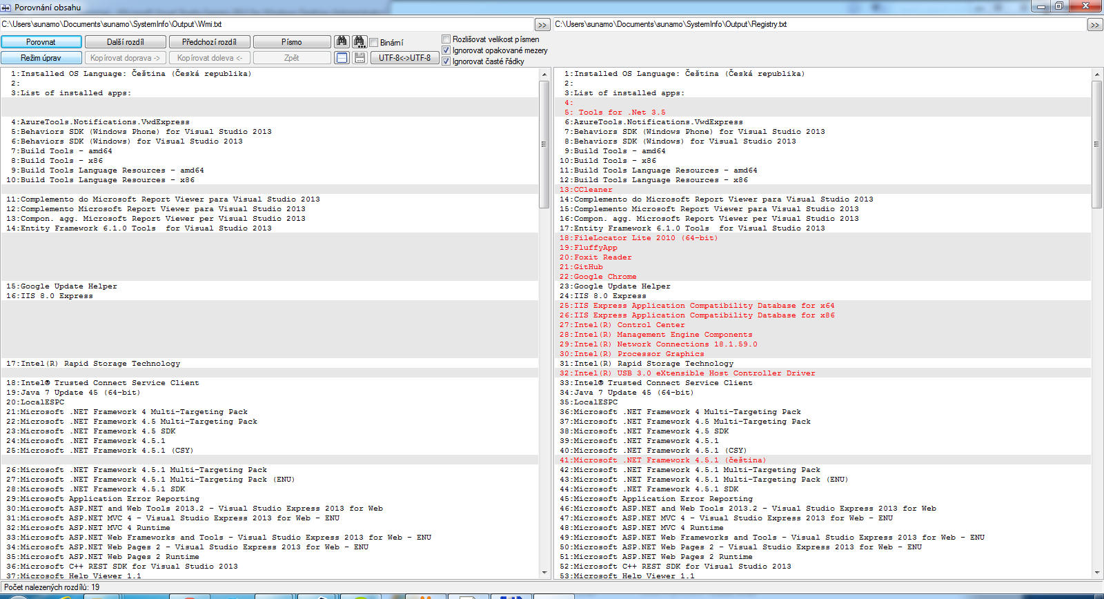
Task: Click the right file path field (Registry.txt)
Action: tap(820, 24)
